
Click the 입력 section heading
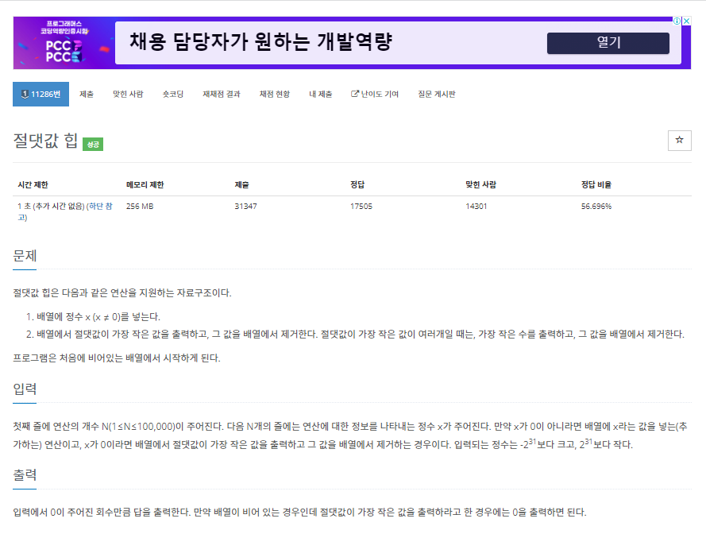25,389
